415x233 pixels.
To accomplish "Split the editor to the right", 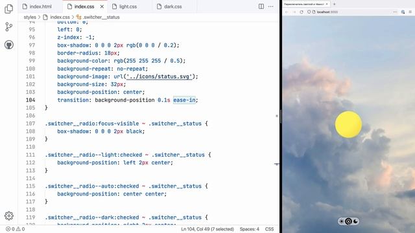I will click(261, 6).
